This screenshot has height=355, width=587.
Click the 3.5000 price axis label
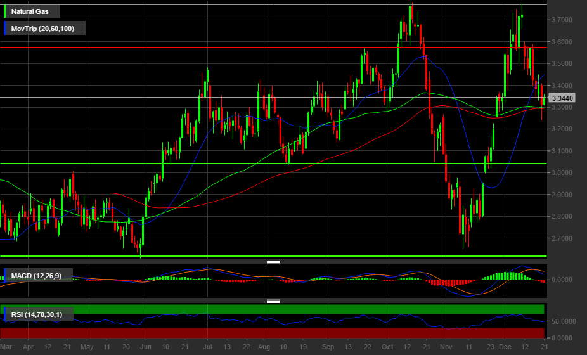click(562, 63)
